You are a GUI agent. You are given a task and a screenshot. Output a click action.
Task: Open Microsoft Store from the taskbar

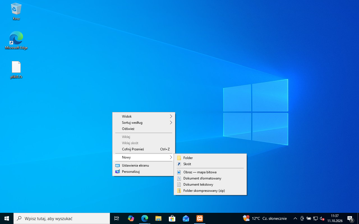(x=172, y=218)
